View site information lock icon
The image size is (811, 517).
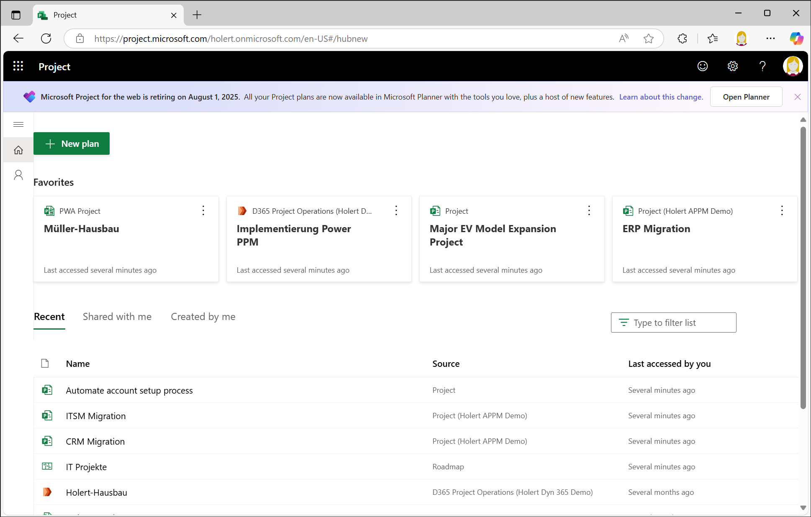[80, 38]
